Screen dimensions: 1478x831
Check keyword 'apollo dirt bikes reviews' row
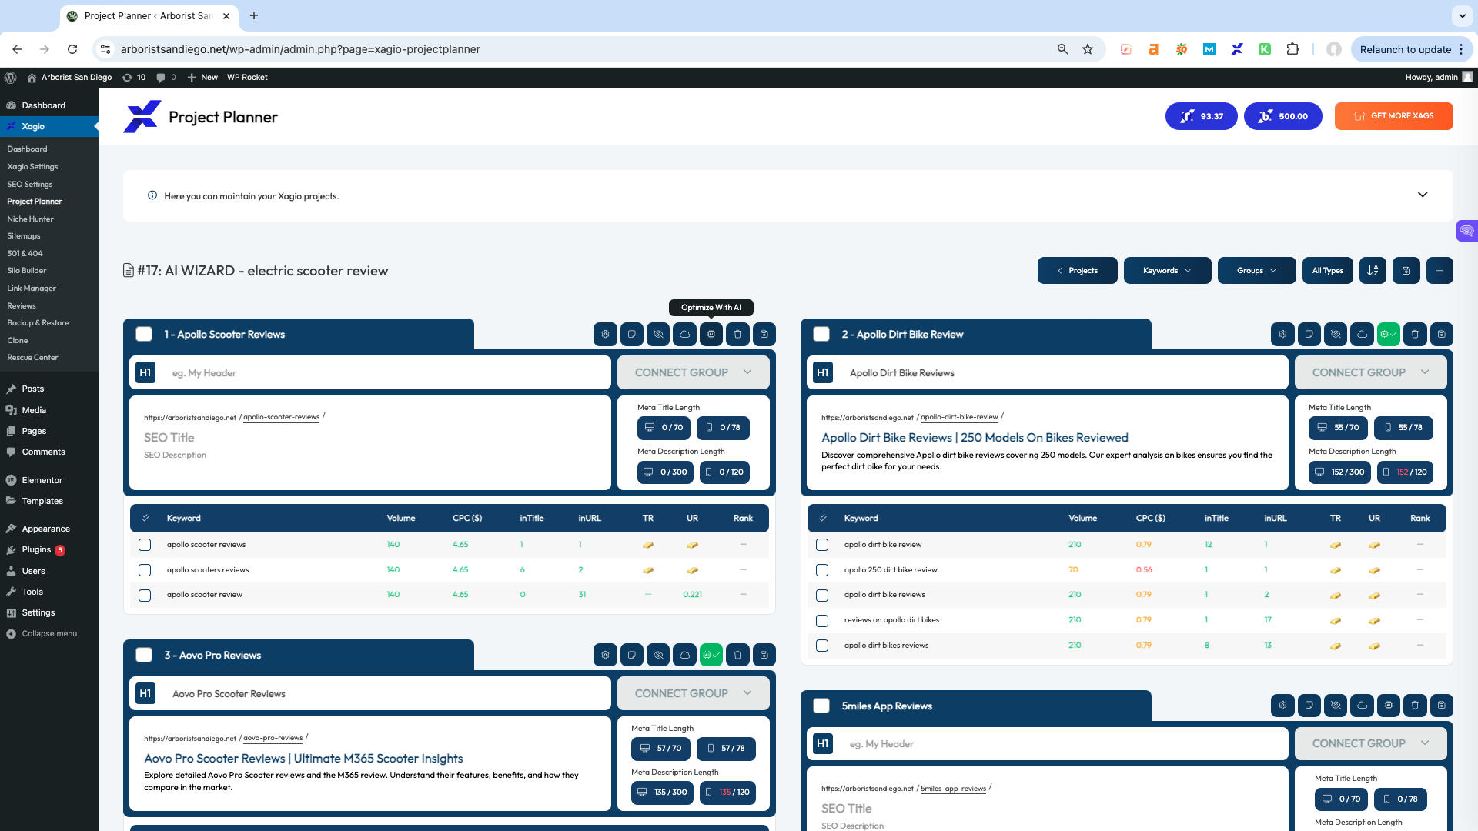point(822,646)
